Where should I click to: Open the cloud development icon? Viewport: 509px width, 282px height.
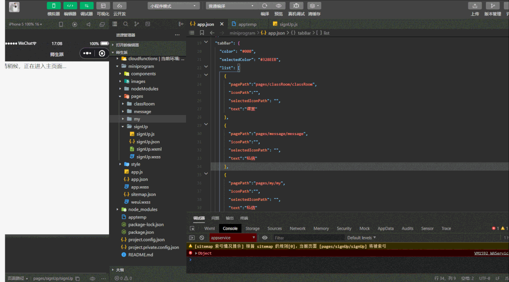(x=119, y=6)
